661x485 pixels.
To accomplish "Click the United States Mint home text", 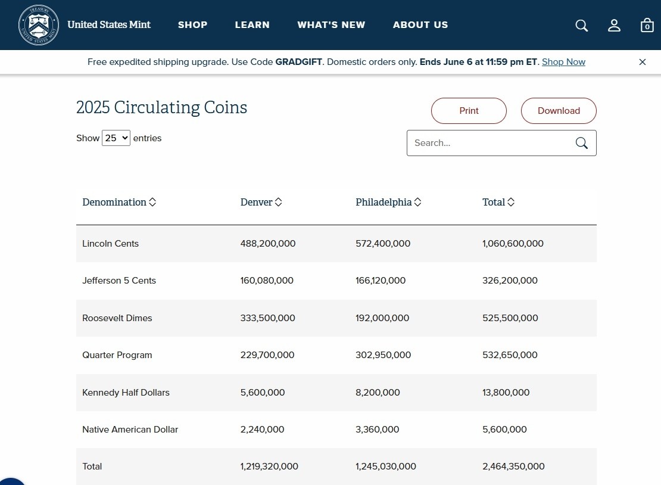I will tap(109, 25).
